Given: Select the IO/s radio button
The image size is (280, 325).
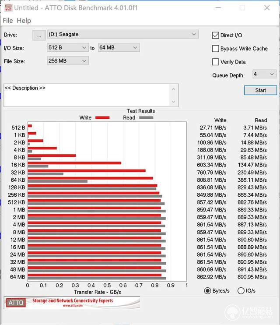Looking at the screenshot, I should (241, 291).
